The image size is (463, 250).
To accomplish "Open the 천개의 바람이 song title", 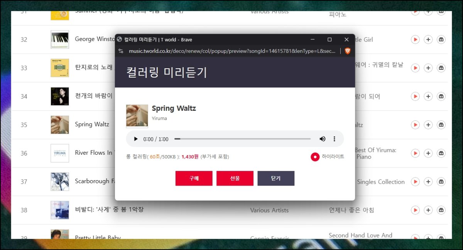I will coord(95,96).
